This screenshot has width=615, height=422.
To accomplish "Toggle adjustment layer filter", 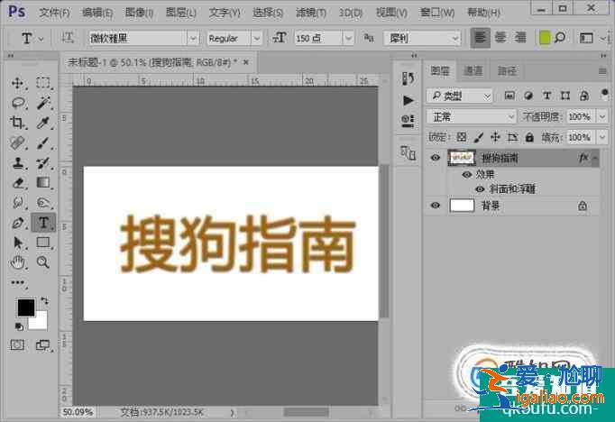I will click(528, 96).
